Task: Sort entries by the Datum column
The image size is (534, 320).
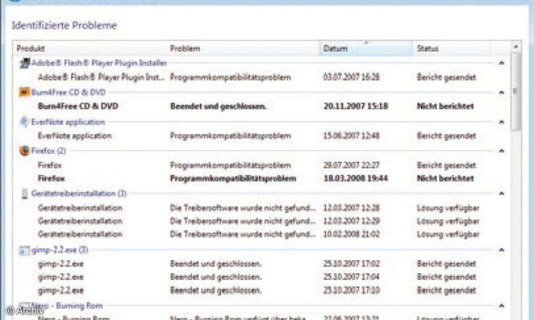Action: 335,48
